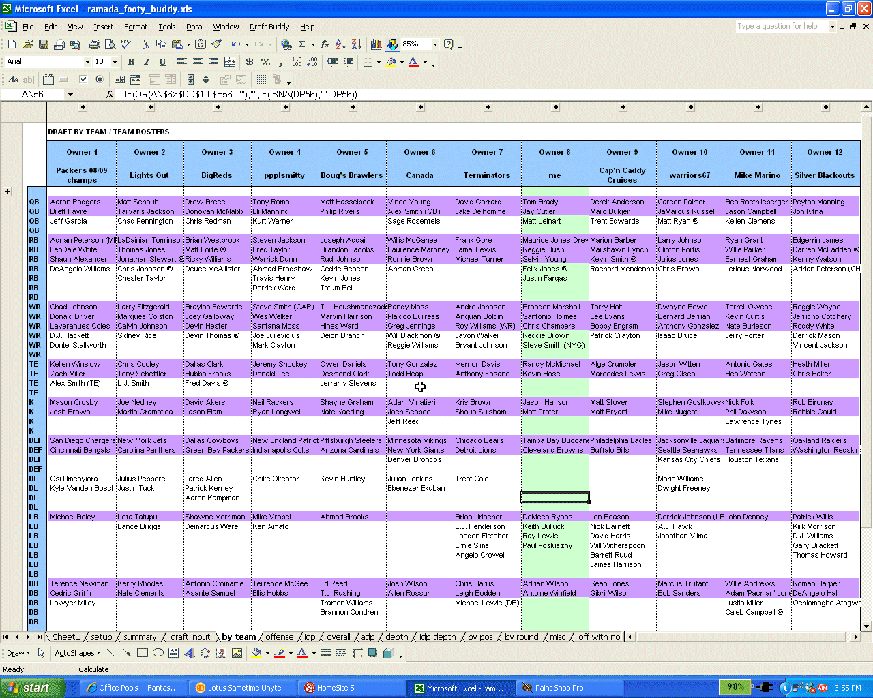
Task: Insert Clip Art from the Drawing toolbar
Action: click(221, 653)
